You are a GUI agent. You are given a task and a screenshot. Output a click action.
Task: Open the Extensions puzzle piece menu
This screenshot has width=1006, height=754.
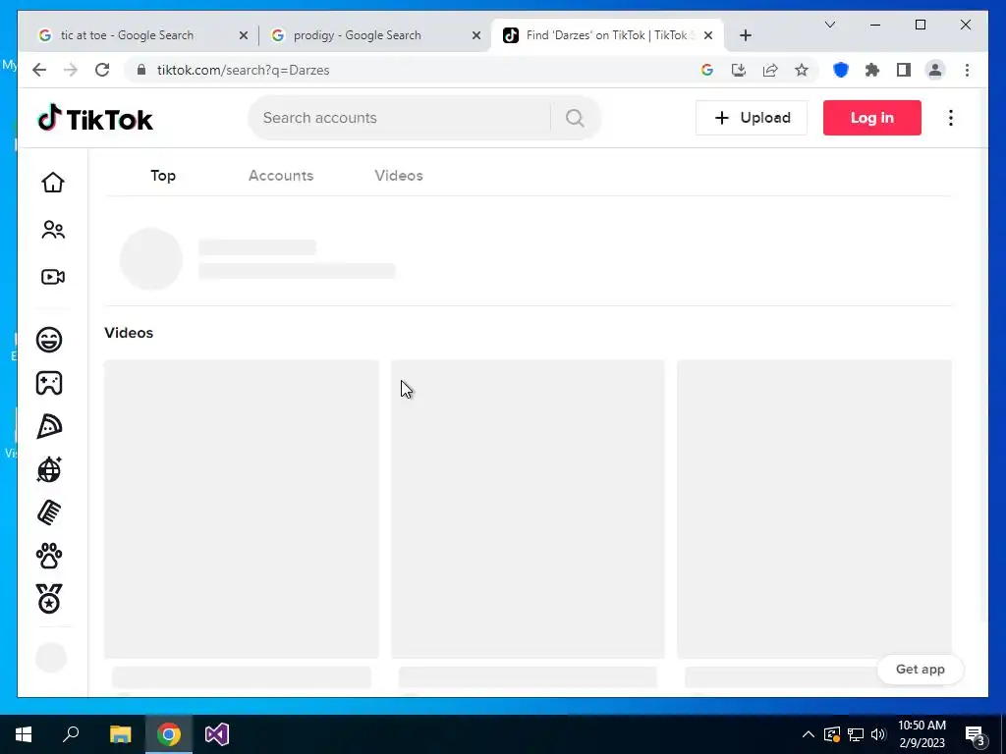click(872, 70)
